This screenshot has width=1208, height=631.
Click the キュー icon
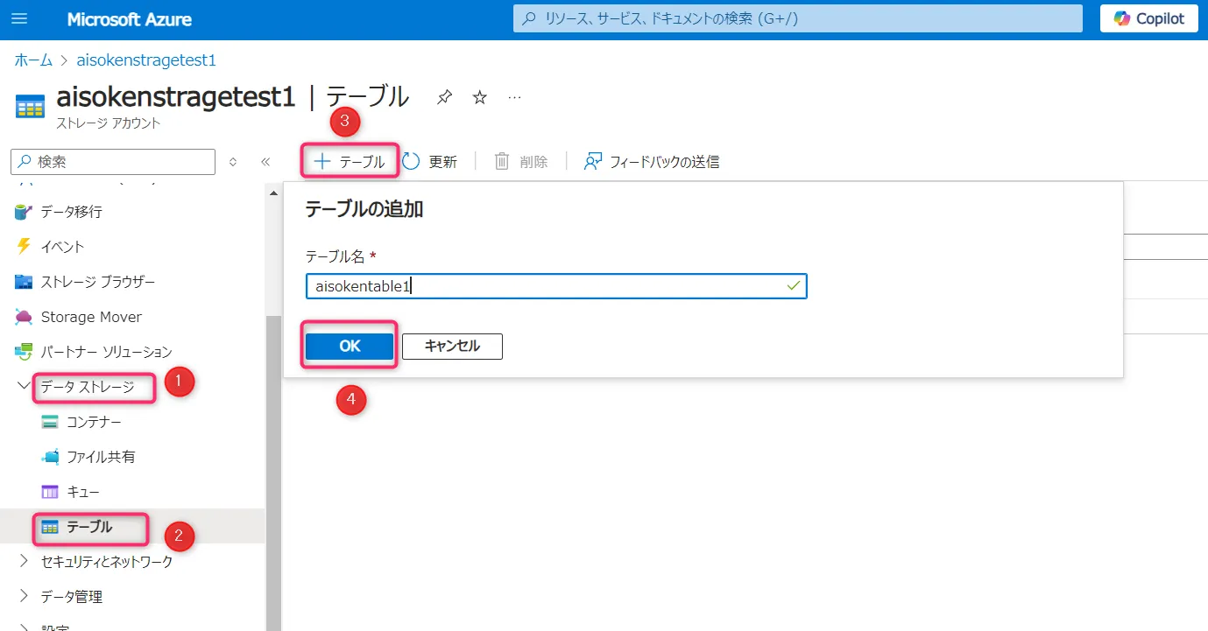pyautogui.click(x=50, y=492)
